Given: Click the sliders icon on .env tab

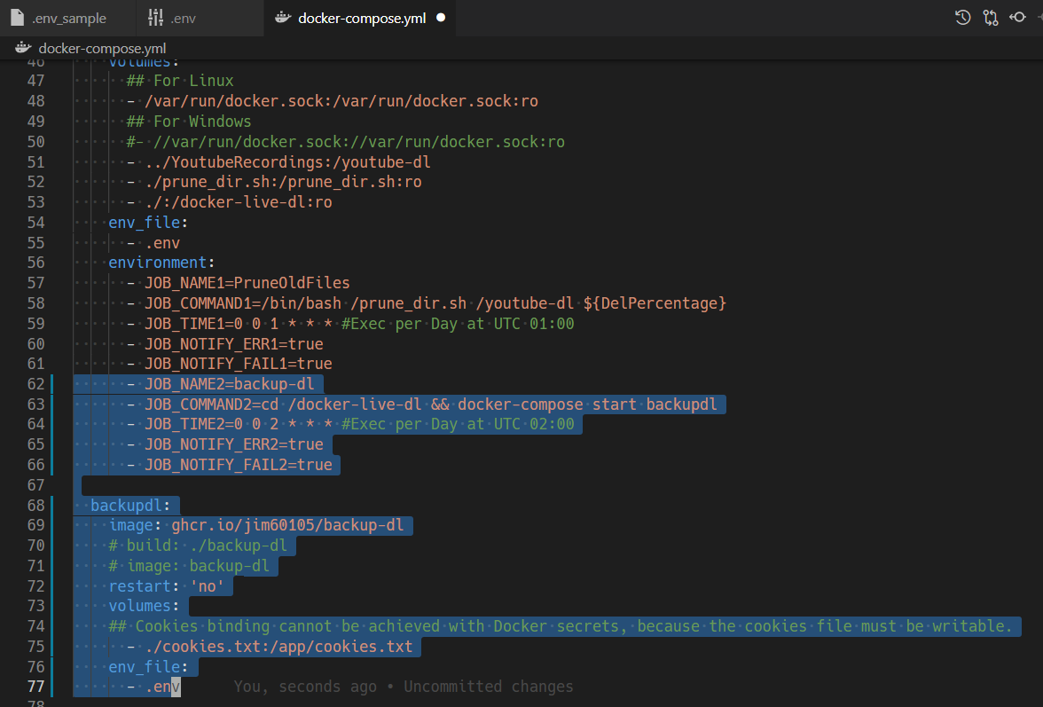Looking at the screenshot, I should tap(155, 18).
